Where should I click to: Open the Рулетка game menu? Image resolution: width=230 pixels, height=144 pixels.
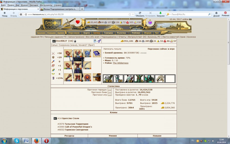(x=122, y=33)
